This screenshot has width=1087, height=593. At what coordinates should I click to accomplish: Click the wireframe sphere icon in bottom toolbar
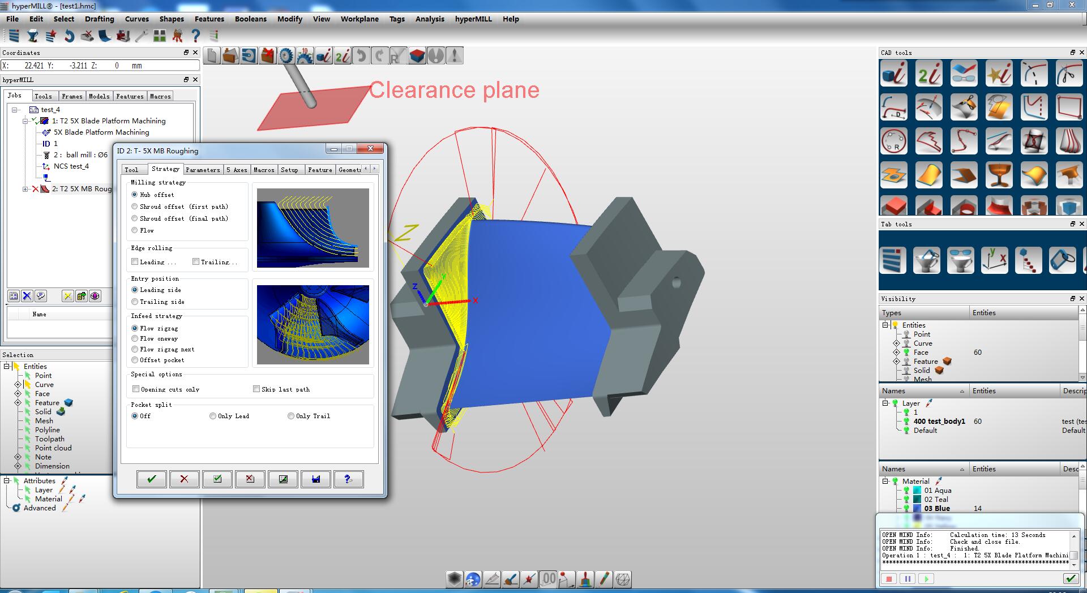pos(623,579)
